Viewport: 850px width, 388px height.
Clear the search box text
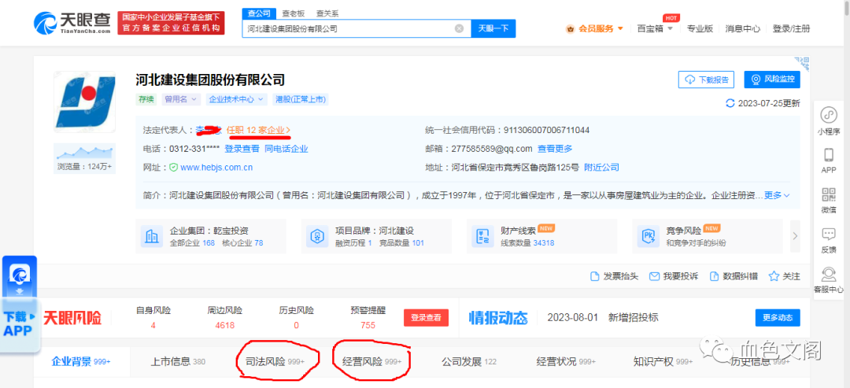[459, 28]
